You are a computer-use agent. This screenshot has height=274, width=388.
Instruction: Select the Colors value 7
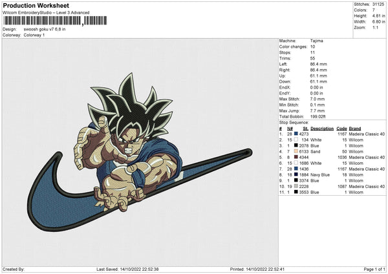tap(374, 10)
